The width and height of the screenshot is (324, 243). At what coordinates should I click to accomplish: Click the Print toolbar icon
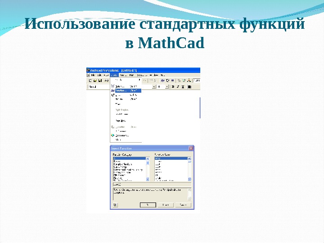point(106,81)
